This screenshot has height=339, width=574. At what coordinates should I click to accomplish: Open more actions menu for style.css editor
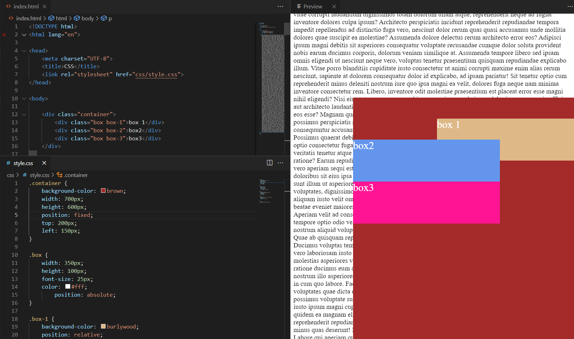coord(280,163)
